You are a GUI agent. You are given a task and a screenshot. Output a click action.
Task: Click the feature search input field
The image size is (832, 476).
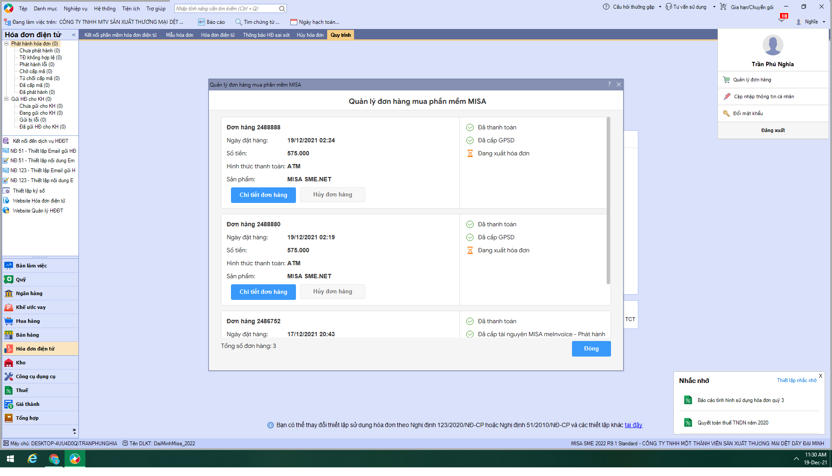point(226,9)
